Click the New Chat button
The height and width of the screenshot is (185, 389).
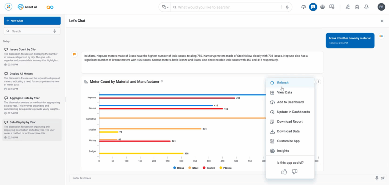point(32,21)
